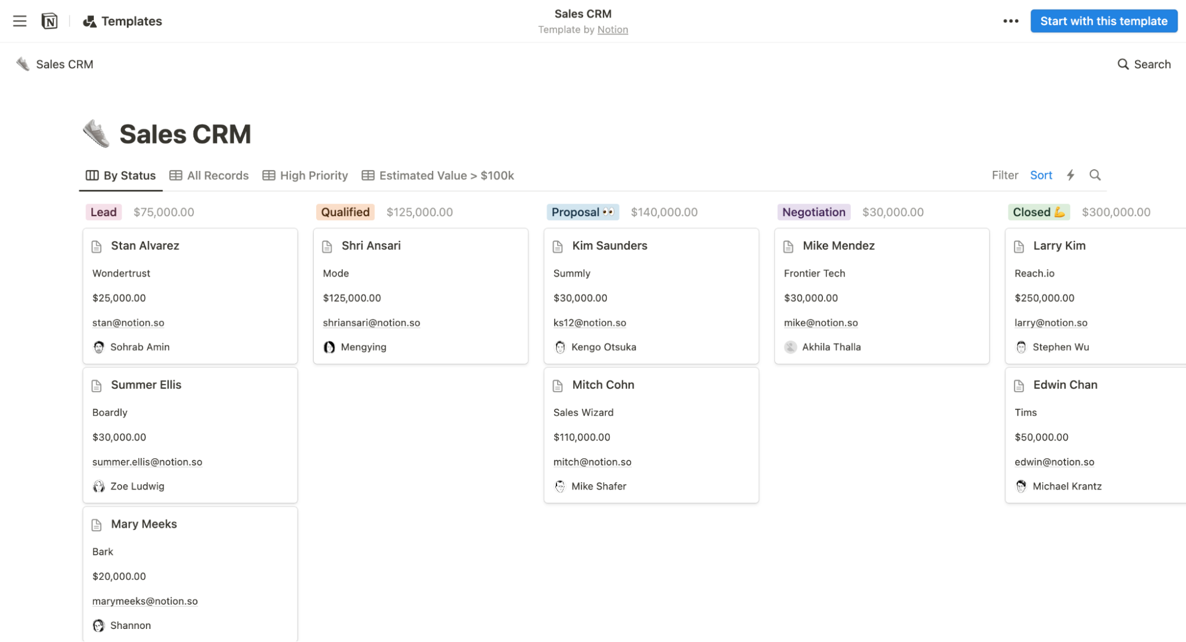Open the Summer Ellis card title
The height and width of the screenshot is (642, 1186).
[x=146, y=385]
